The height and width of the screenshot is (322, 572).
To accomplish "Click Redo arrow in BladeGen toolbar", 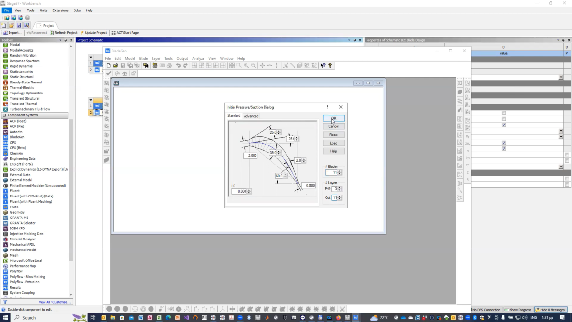I will coord(186,65).
